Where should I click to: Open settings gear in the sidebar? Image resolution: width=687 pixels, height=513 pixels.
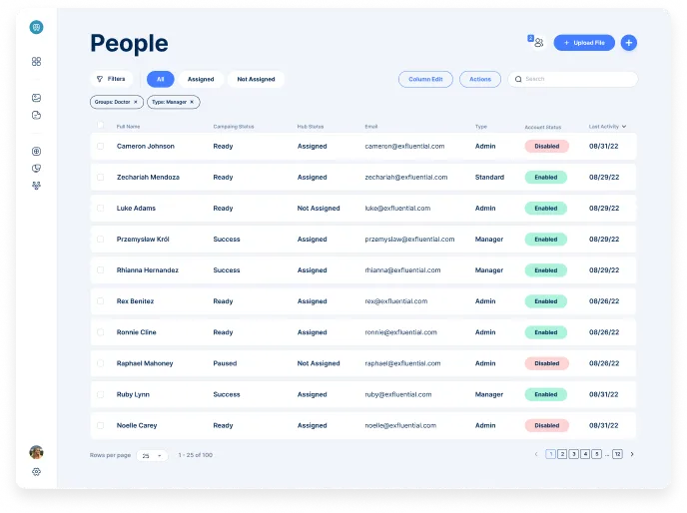click(x=36, y=471)
